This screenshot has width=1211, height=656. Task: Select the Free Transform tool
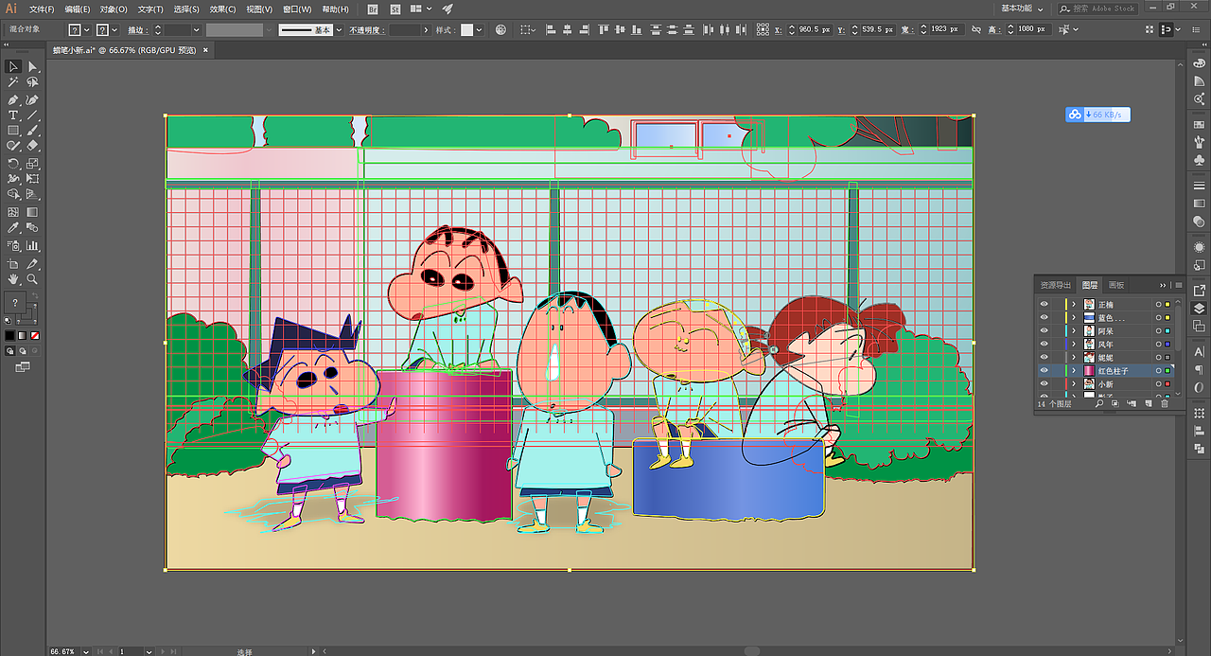click(32, 179)
